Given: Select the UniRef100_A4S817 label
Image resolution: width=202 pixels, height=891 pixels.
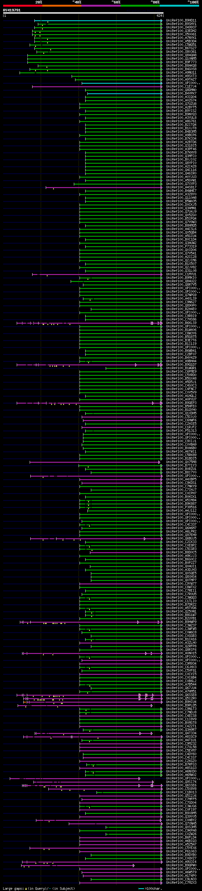Looking at the screenshot, I should click(x=181, y=187).
